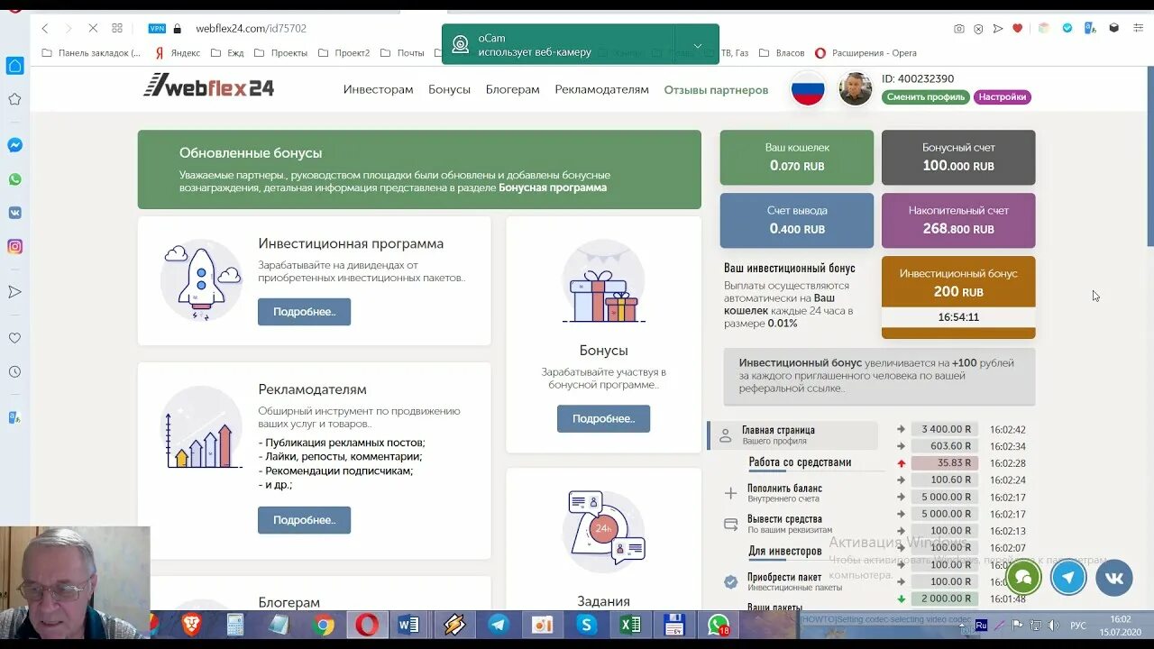This screenshot has height=649, width=1154.
Task: Click the gift box illustration for Бонусы
Action: tap(603, 281)
